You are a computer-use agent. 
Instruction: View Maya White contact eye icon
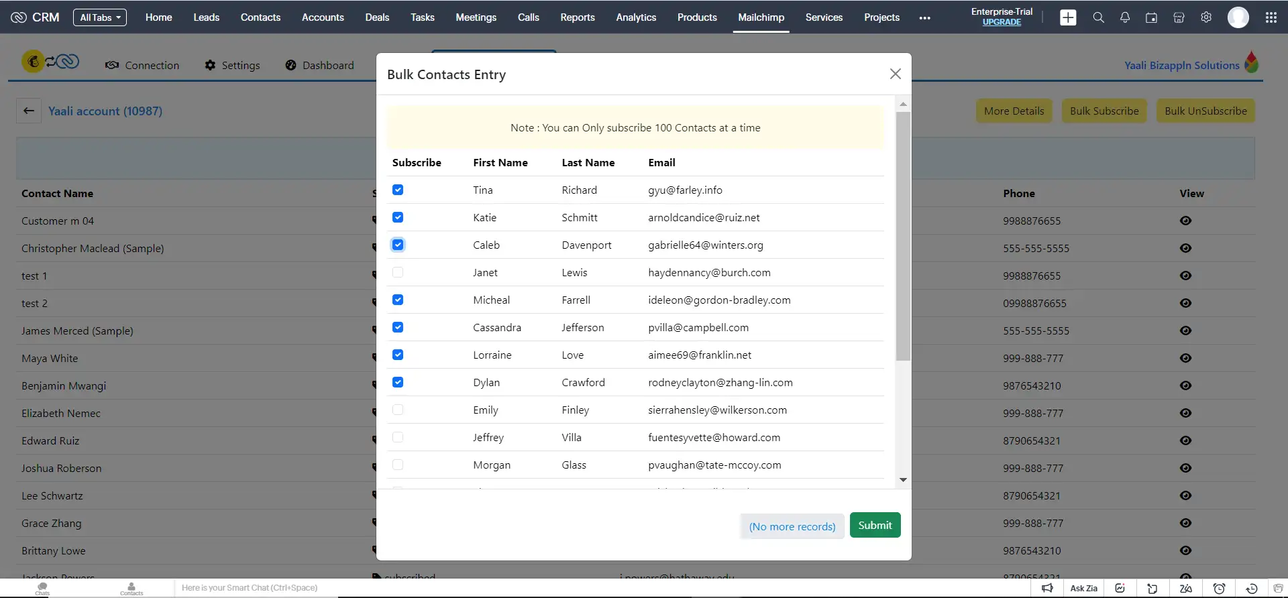(x=1186, y=358)
